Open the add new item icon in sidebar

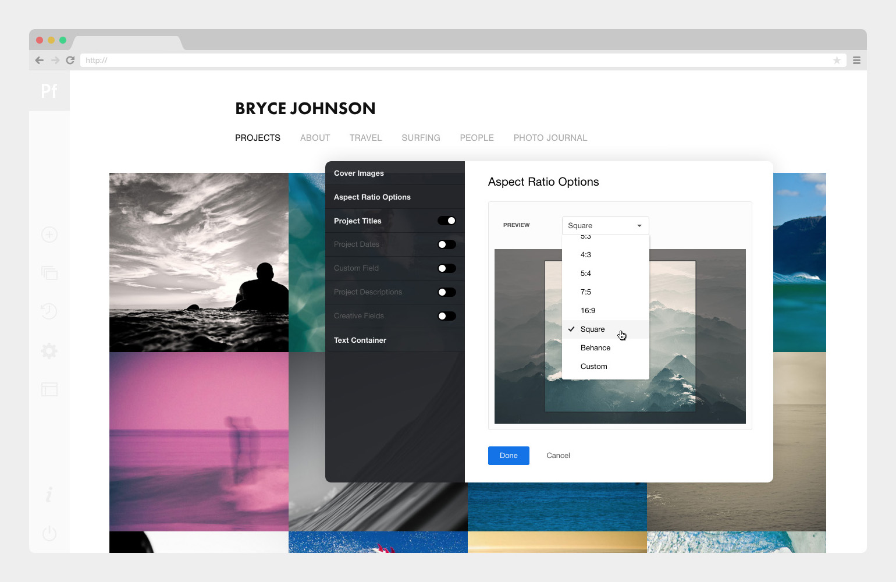tap(49, 235)
